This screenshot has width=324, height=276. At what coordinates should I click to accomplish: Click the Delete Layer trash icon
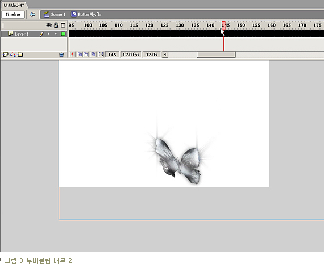[x=61, y=55]
